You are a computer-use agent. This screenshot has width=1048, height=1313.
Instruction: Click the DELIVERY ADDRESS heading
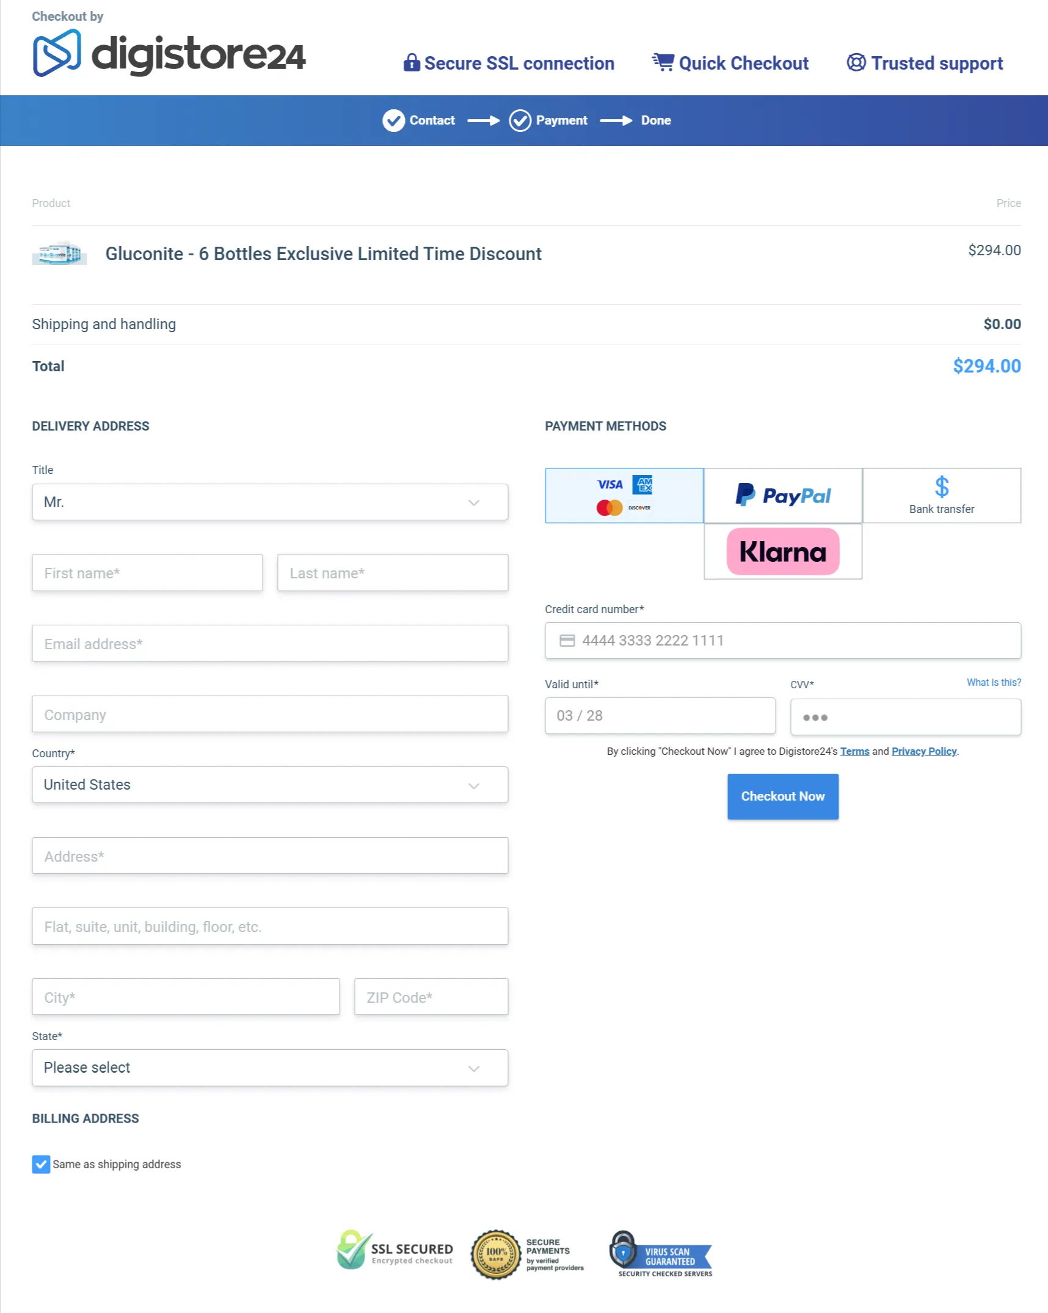(x=90, y=426)
